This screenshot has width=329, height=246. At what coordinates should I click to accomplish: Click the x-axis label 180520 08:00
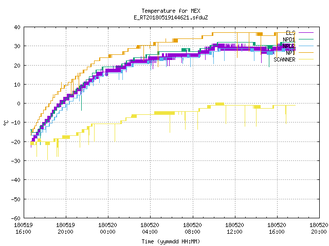pyautogui.click(x=192, y=229)
